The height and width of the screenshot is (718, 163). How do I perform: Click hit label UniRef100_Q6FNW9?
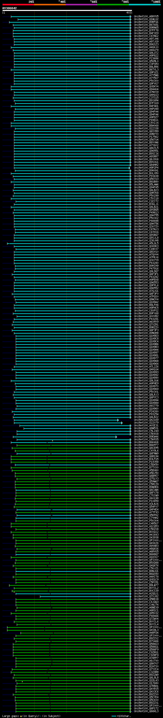[x=146, y=453]
